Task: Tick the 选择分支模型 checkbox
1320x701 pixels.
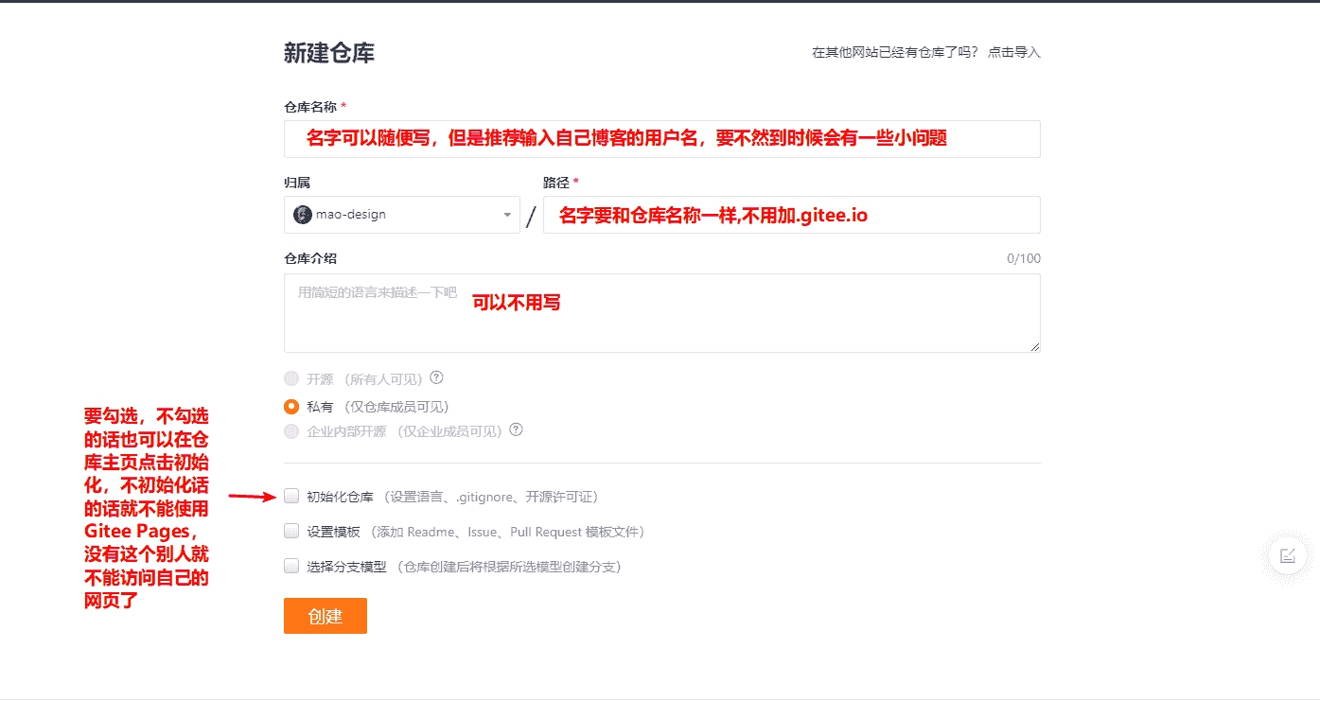Action: pyautogui.click(x=291, y=567)
